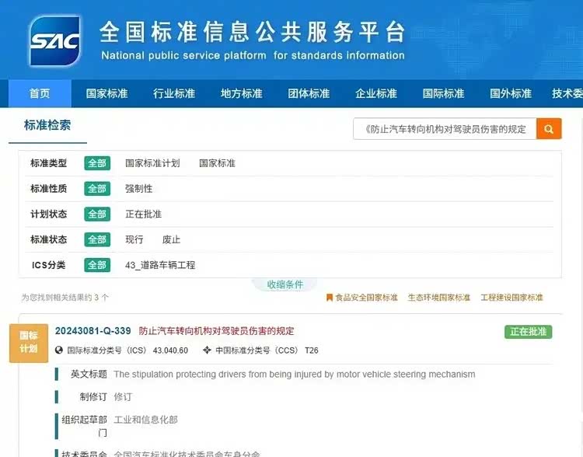Select 全部 in 标准性质 row

pos(97,189)
